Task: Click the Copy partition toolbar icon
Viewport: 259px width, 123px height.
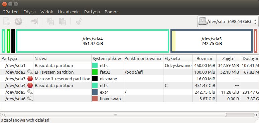Action: pyautogui.click(x=50, y=21)
